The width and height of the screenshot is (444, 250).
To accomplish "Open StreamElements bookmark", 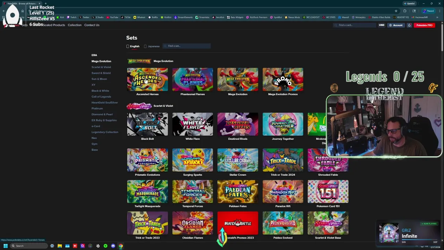I will (x=183, y=17).
